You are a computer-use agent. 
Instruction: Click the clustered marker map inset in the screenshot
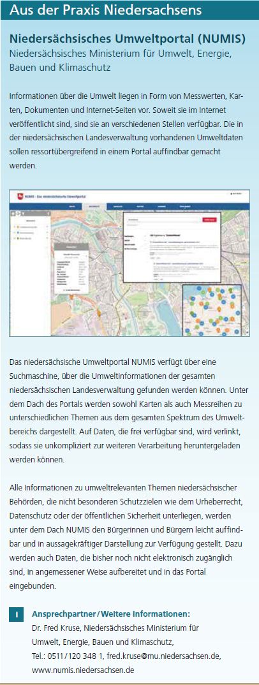tap(211, 310)
